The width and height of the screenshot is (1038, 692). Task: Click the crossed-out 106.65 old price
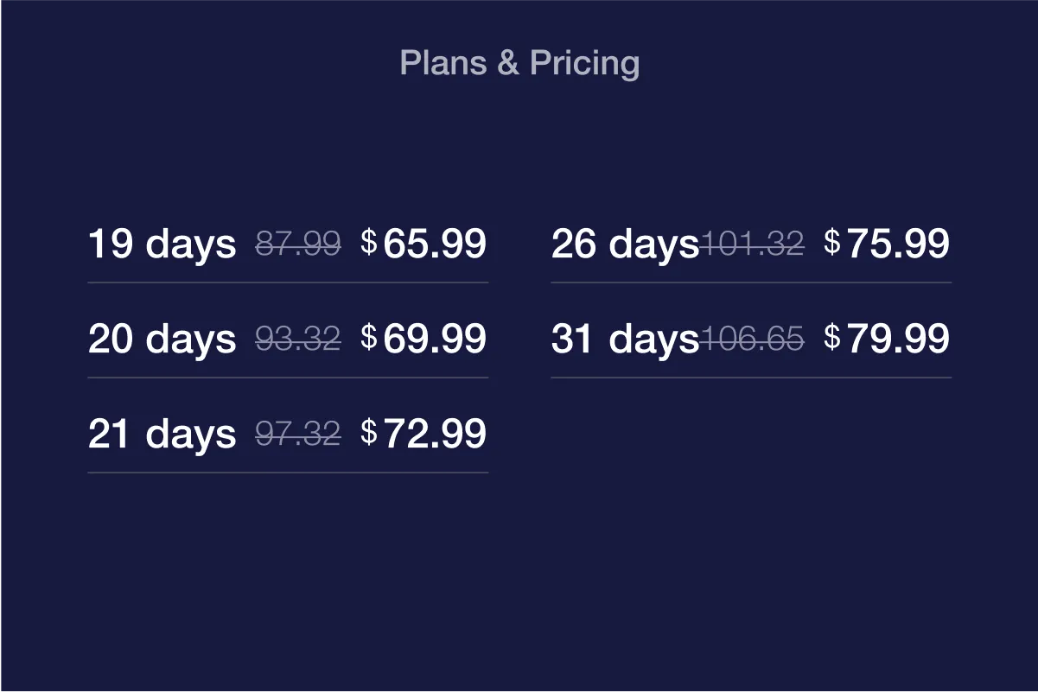pos(752,340)
